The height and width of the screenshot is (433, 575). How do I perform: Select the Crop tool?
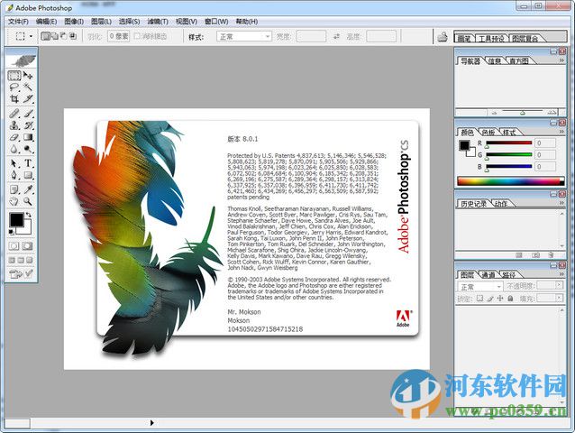pos(14,98)
